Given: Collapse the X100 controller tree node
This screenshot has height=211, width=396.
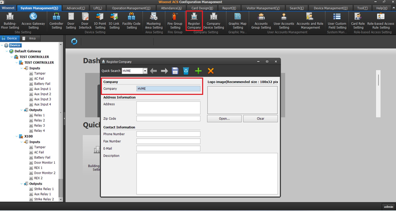Looking at the screenshot, I should click(x=17, y=136).
